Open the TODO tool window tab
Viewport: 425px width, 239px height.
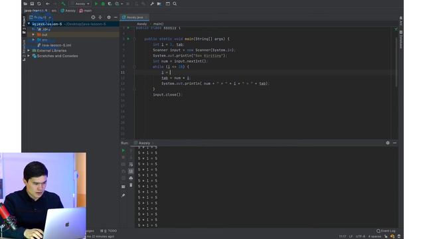point(109,231)
